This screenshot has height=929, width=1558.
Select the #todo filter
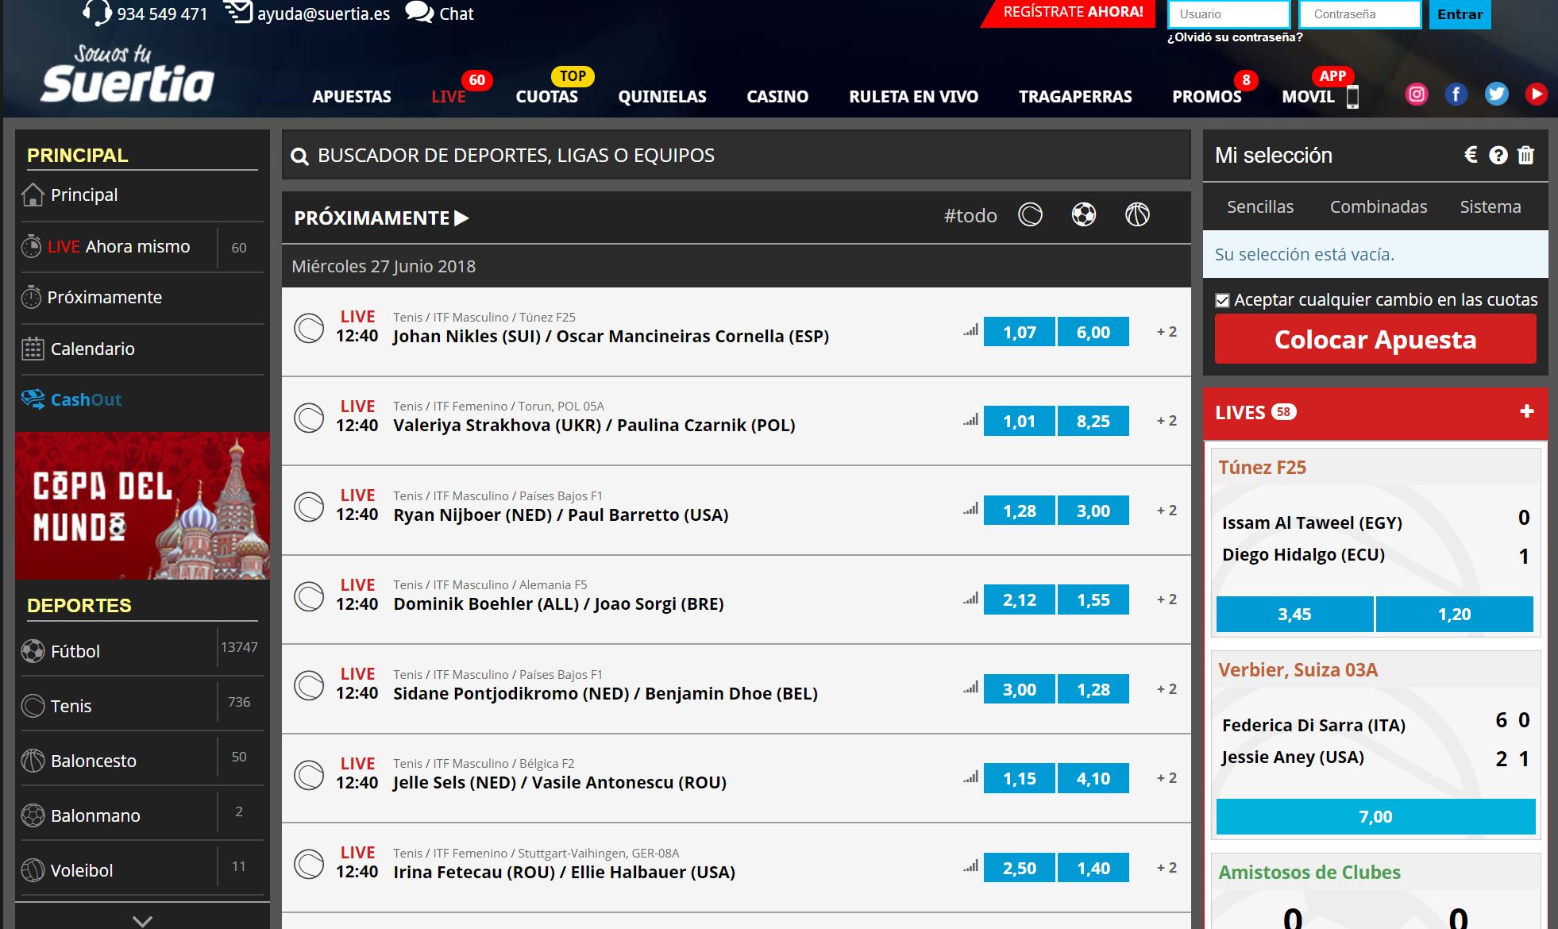point(970,215)
